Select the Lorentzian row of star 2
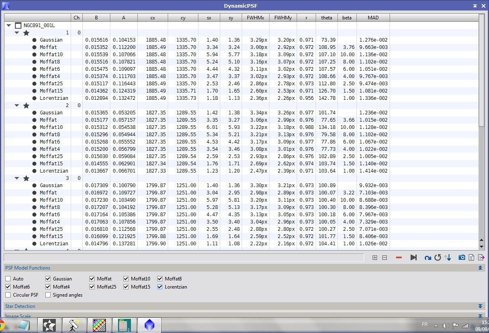 (x=241, y=171)
